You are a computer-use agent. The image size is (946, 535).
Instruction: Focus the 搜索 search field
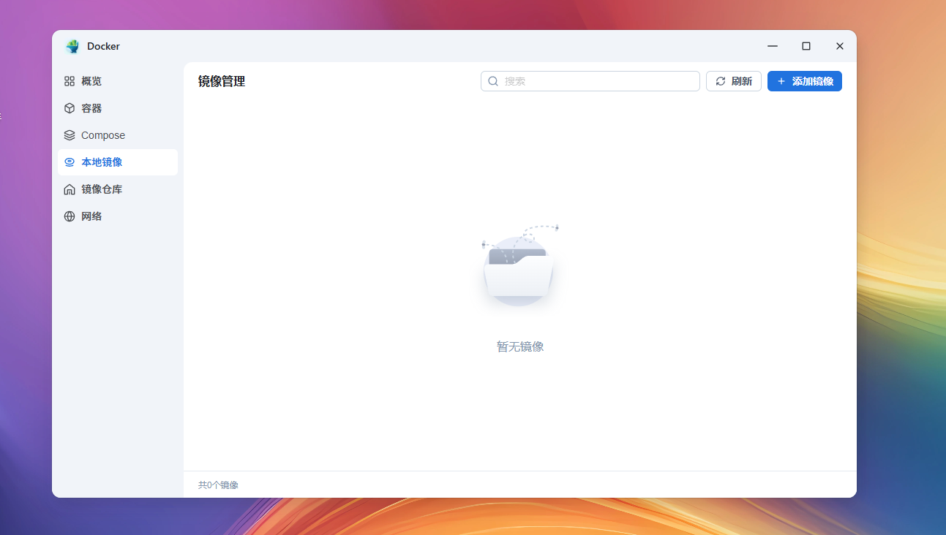click(x=590, y=81)
